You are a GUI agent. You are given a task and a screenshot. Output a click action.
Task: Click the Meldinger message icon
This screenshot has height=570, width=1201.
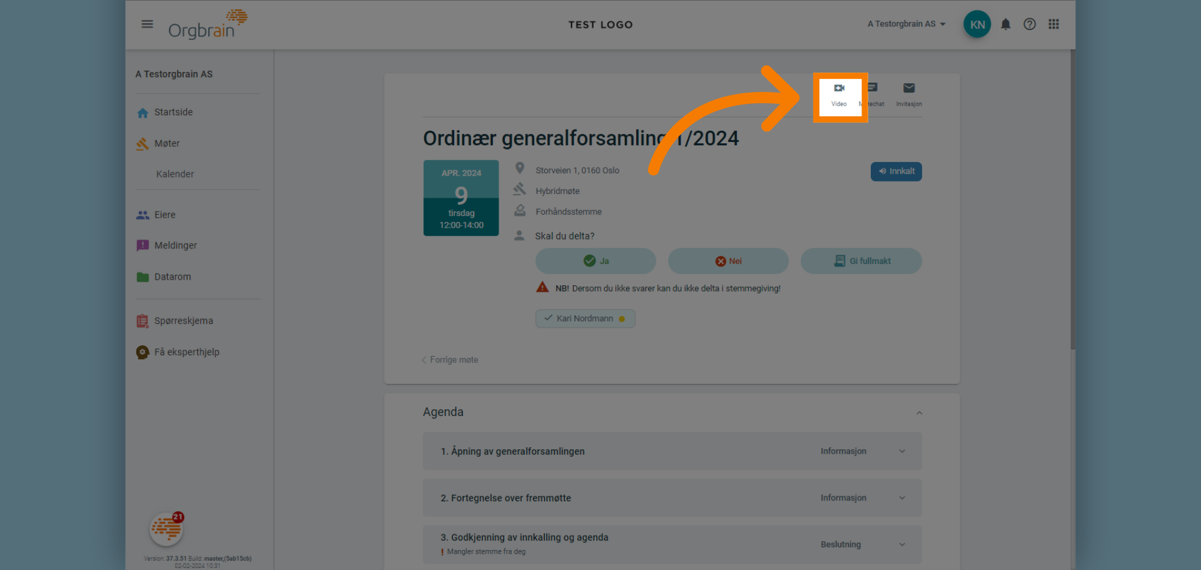click(143, 245)
